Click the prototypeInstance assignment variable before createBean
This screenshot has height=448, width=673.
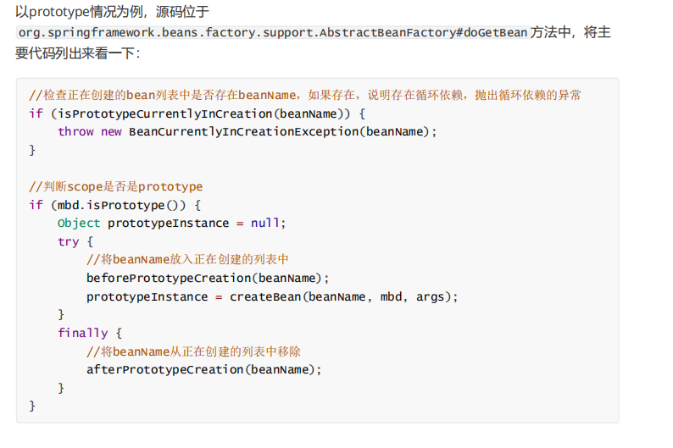pos(147,297)
